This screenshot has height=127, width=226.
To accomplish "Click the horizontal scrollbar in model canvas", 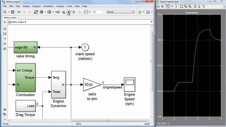I will (x=109, y=120).
